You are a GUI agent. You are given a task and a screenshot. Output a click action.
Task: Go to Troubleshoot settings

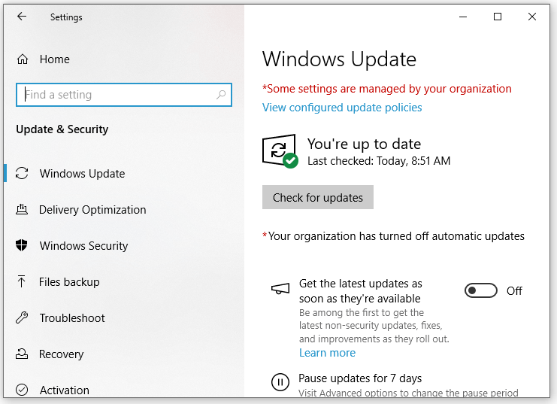(72, 317)
